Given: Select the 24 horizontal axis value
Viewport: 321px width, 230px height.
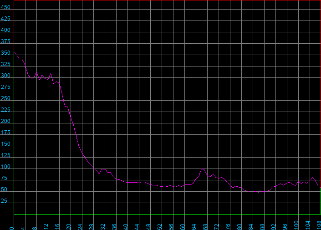Looking at the screenshot, I should tap(80, 227).
